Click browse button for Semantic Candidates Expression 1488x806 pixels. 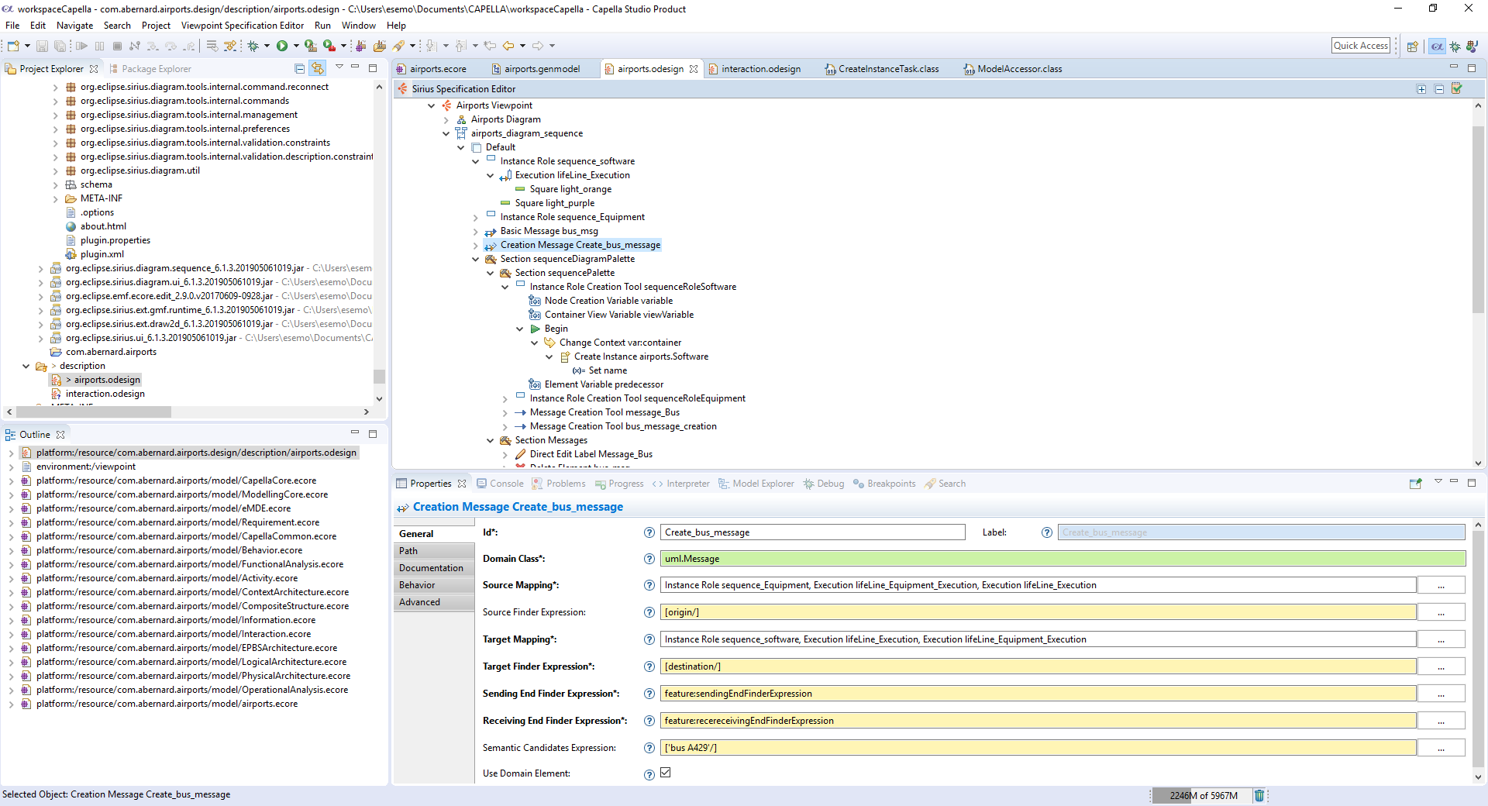pos(1441,748)
